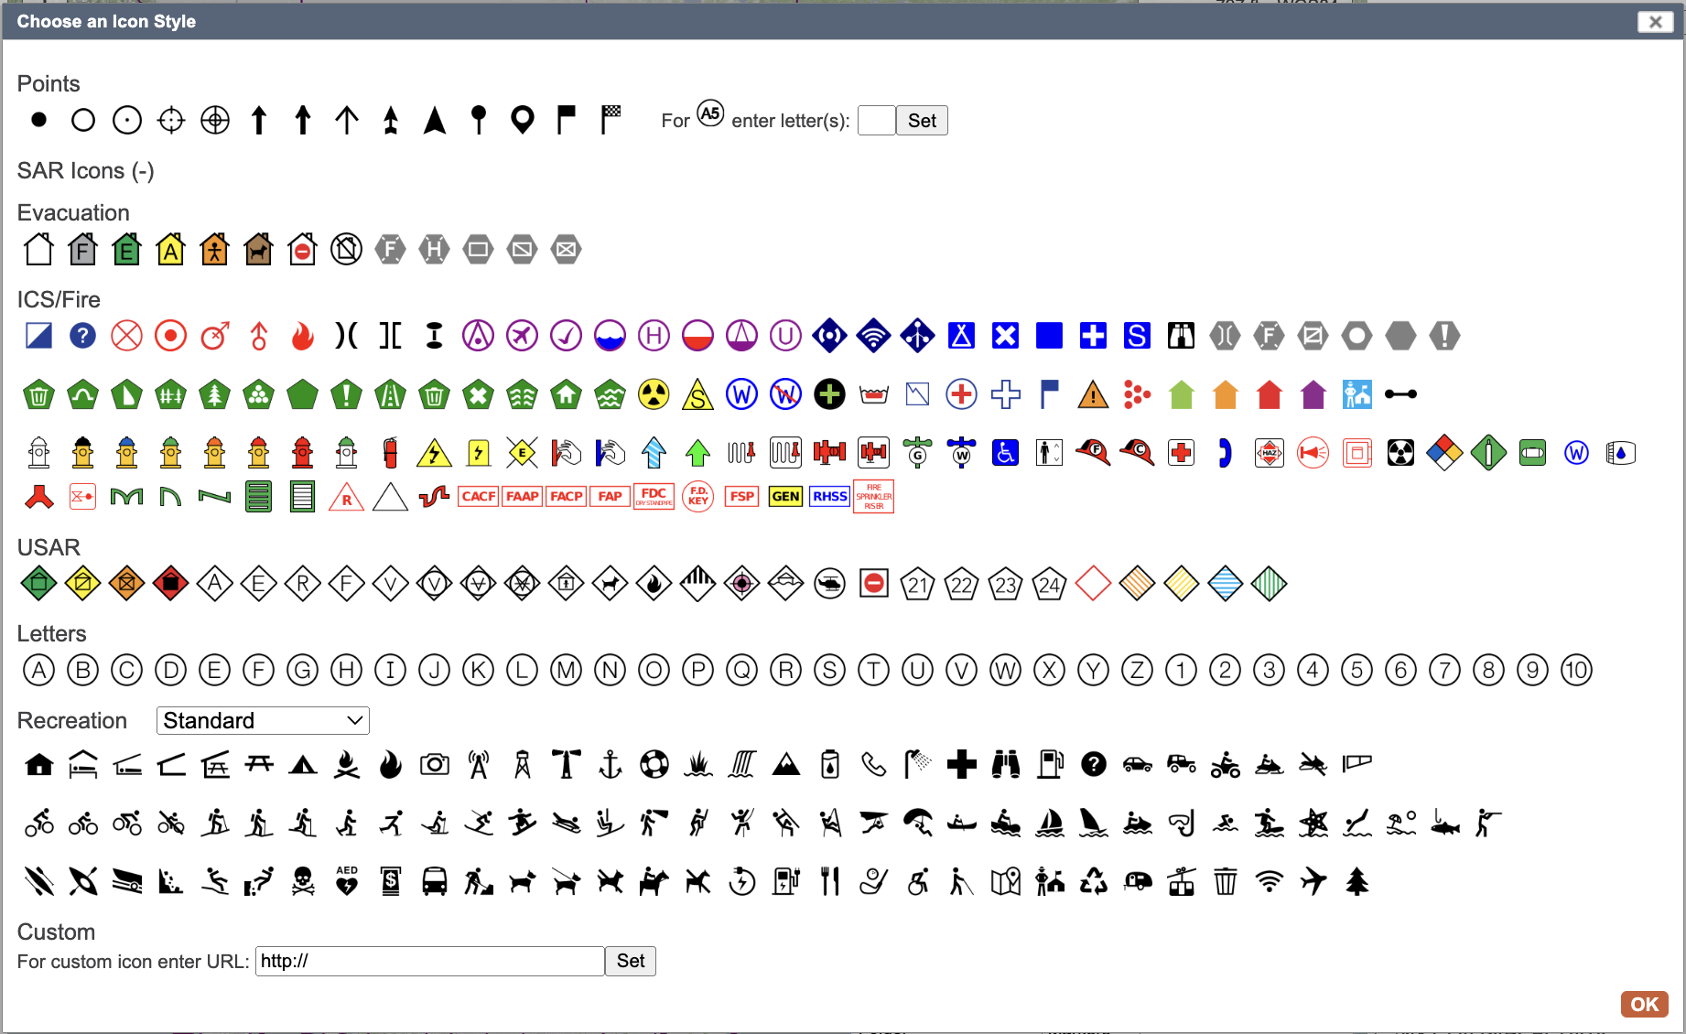
Task: Click the custom icon URL field
Action: click(x=429, y=962)
